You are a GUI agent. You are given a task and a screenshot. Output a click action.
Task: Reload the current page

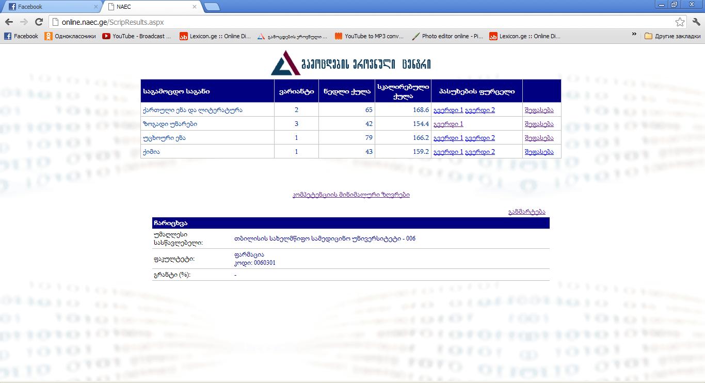click(39, 22)
